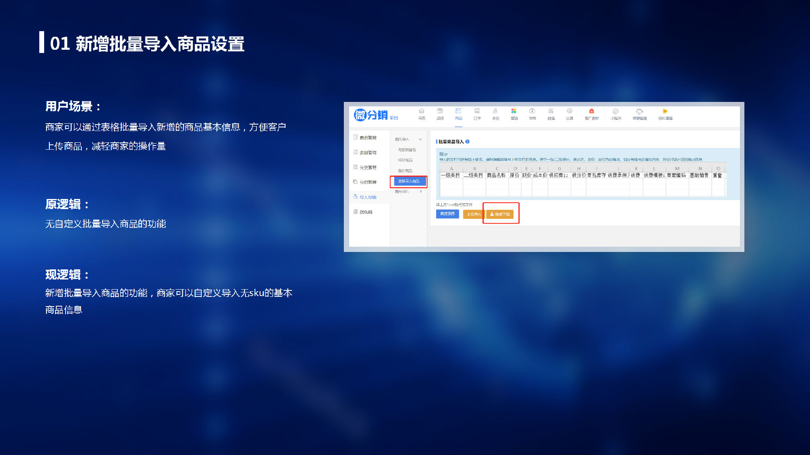Open the 财务 finance icon

tap(532, 111)
